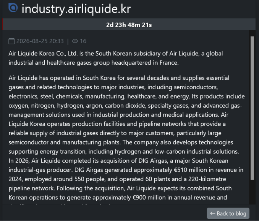
Task: Click the text 'operated 60 plants and a 220-kilometre'
Action: (173, 179)
